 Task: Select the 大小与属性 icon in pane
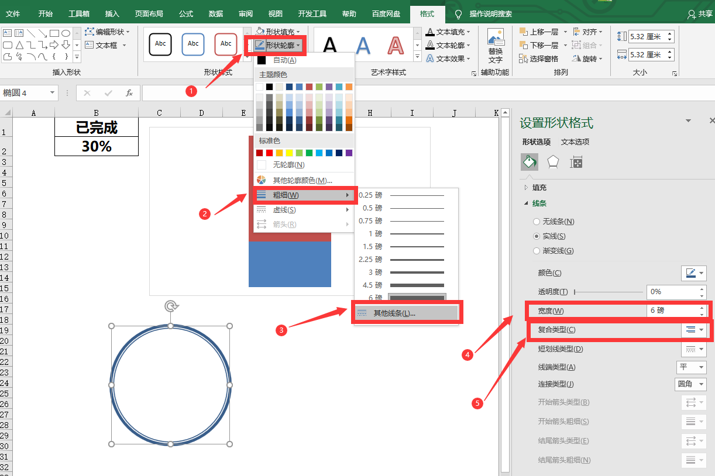click(576, 162)
